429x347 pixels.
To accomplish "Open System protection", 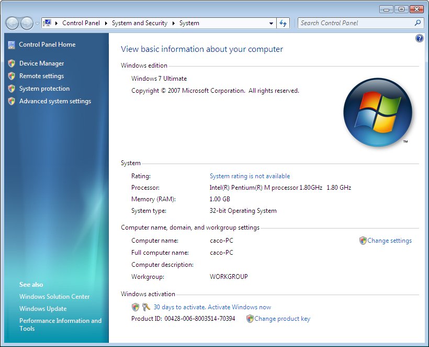I will click(x=44, y=89).
